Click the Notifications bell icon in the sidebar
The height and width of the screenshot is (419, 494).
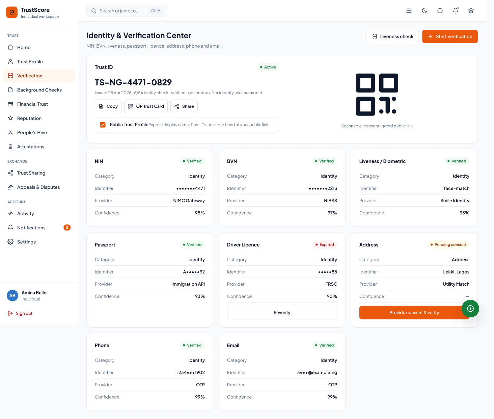[10, 228]
